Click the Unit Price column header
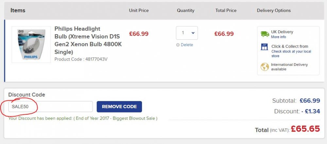Screen dimensions: 327x144 (x=139, y=11)
